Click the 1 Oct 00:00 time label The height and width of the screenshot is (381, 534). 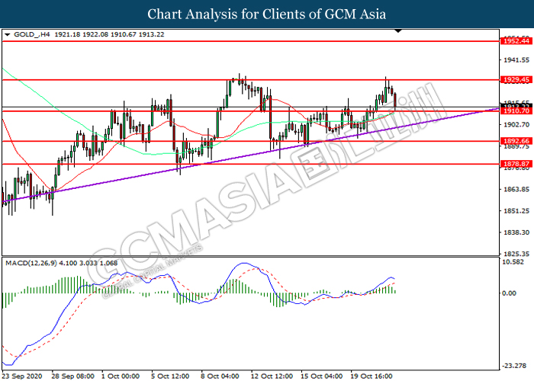[x=121, y=376]
